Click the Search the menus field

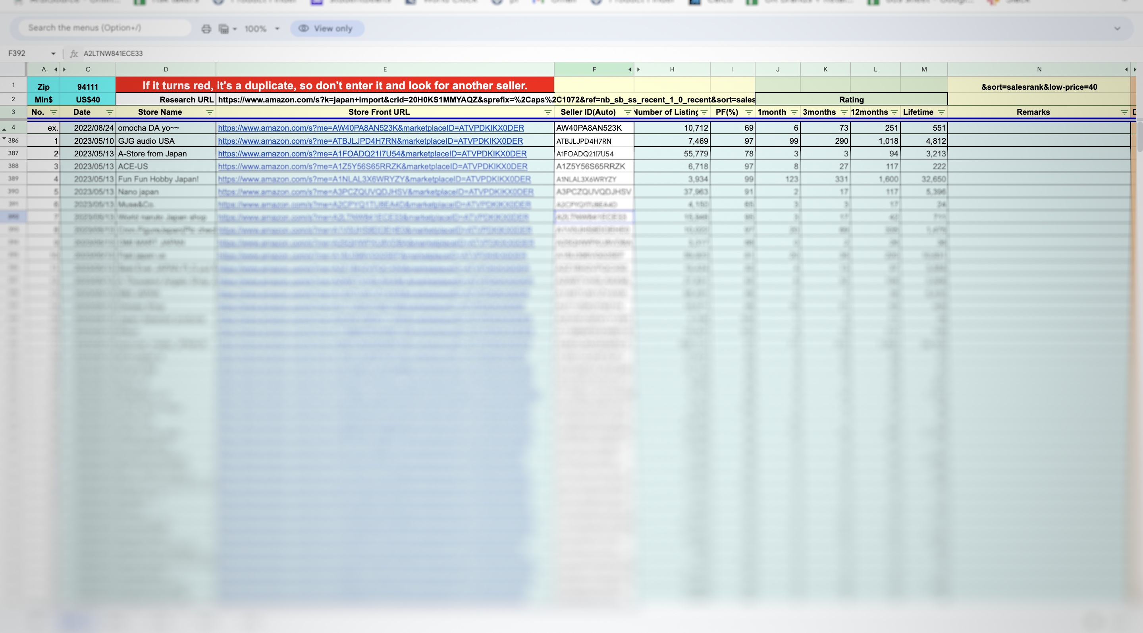tap(105, 28)
